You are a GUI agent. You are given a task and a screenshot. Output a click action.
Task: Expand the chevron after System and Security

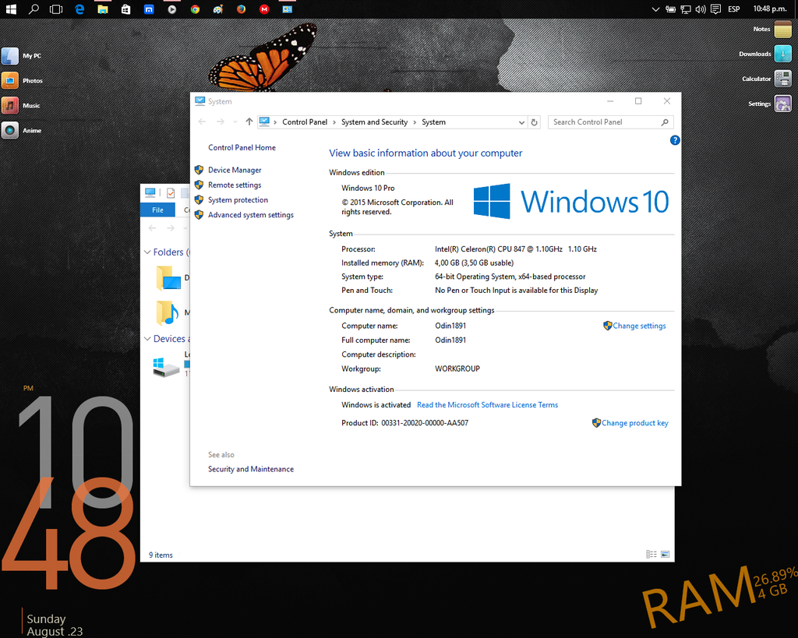(x=415, y=122)
